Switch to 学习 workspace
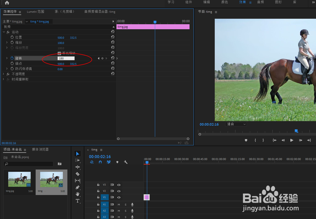This screenshot has width=316, height=219. [x=171, y=2]
